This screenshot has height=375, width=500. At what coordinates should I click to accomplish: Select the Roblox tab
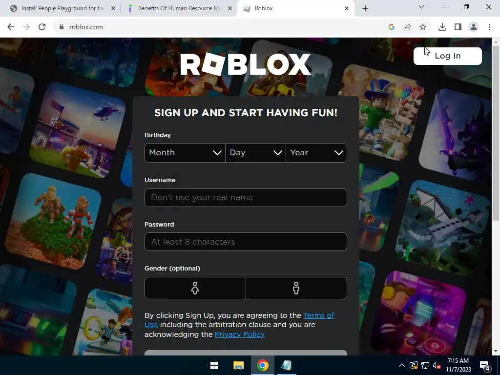pos(295,8)
